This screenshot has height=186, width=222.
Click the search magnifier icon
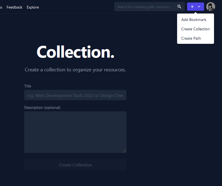179,7
